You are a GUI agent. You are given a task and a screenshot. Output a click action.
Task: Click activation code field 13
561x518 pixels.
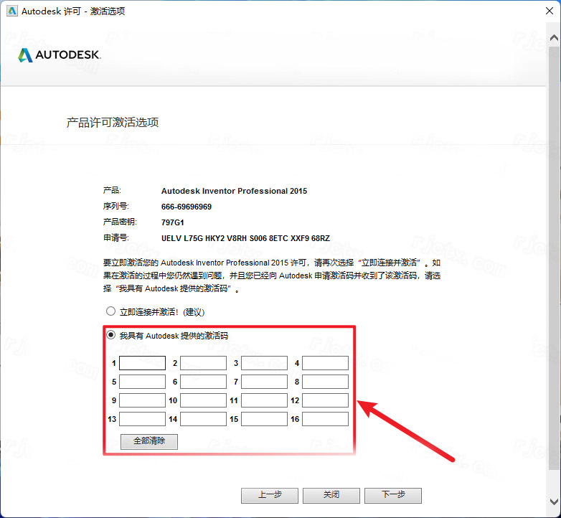(x=142, y=419)
